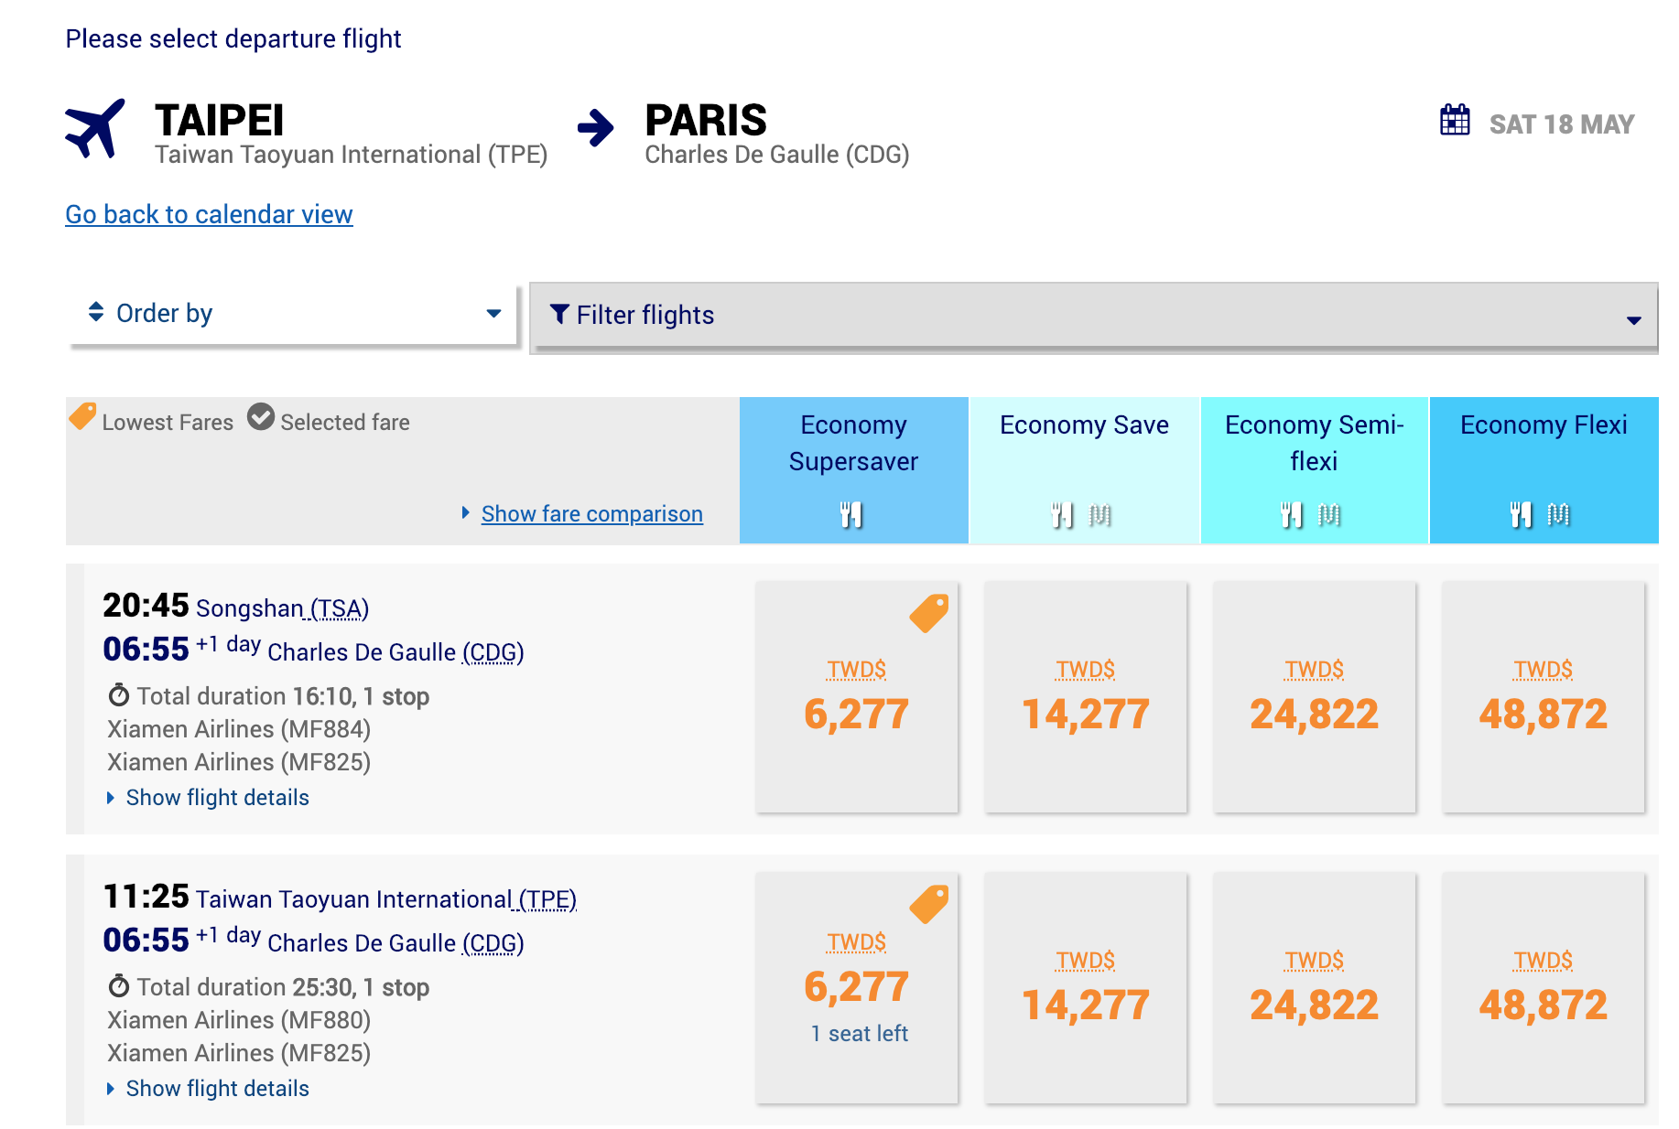This screenshot has height=1129, width=1679.
Task: Click the arrow icon pointing to PARIS
Action: (x=596, y=128)
